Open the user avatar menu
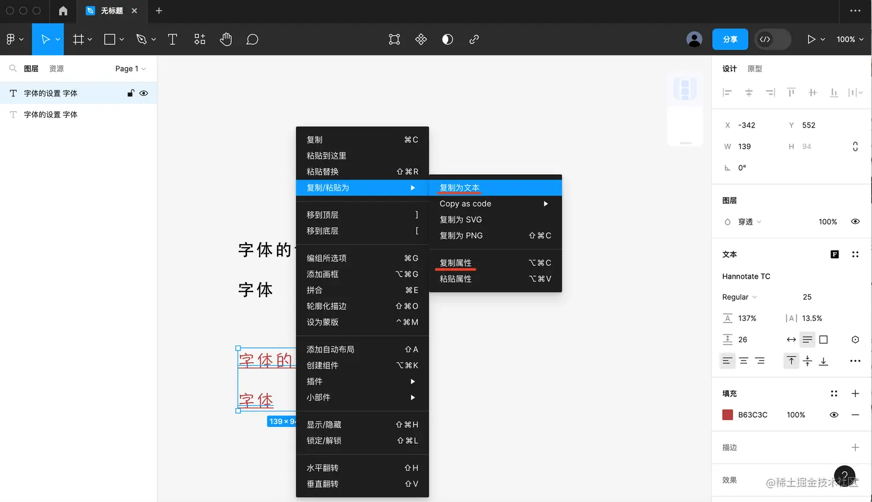 694,39
